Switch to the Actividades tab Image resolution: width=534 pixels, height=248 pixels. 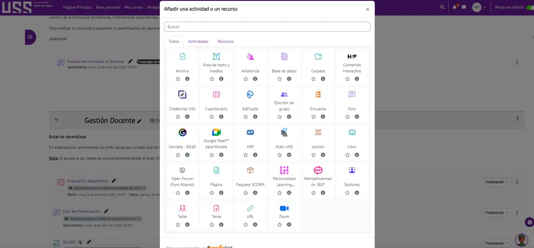click(198, 41)
